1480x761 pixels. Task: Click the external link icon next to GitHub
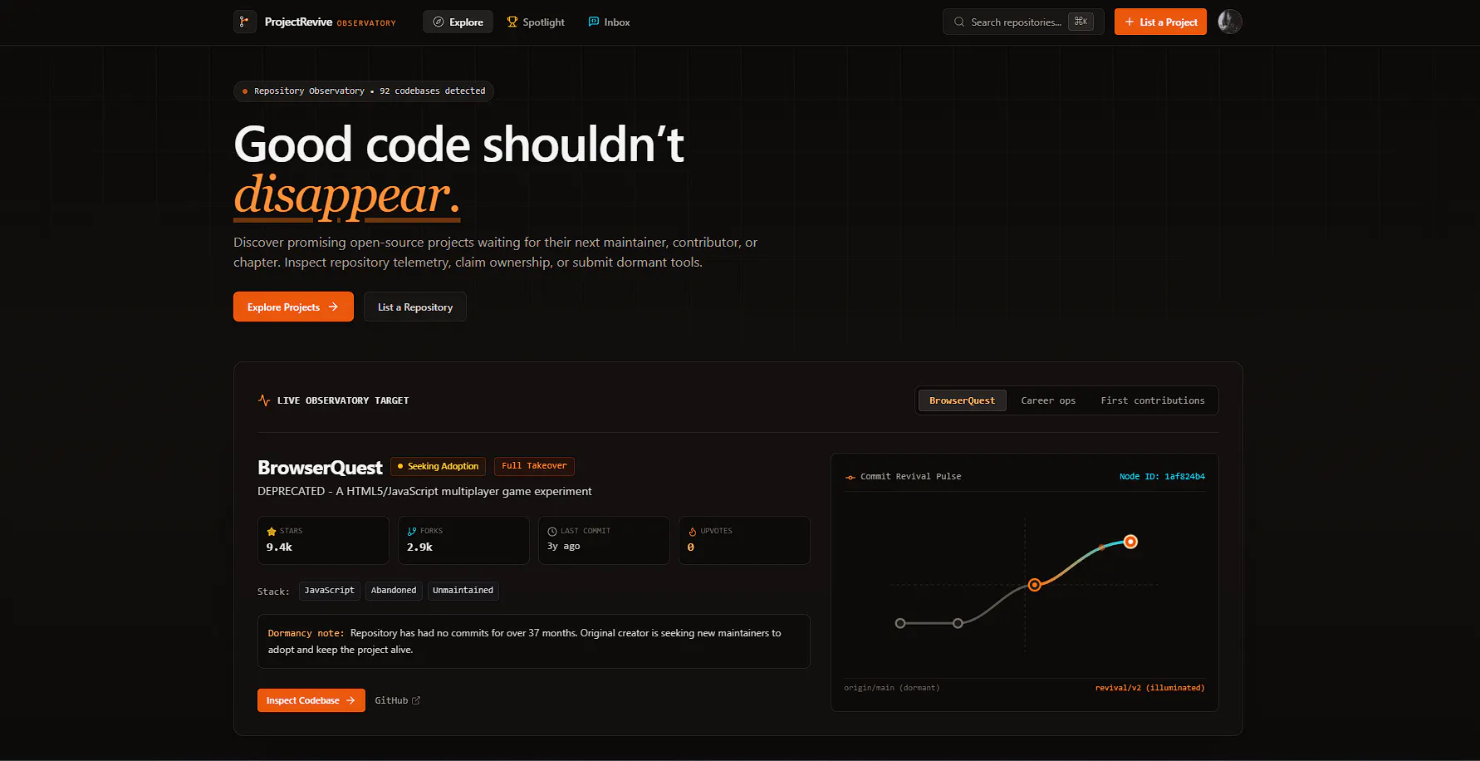(x=416, y=700)
